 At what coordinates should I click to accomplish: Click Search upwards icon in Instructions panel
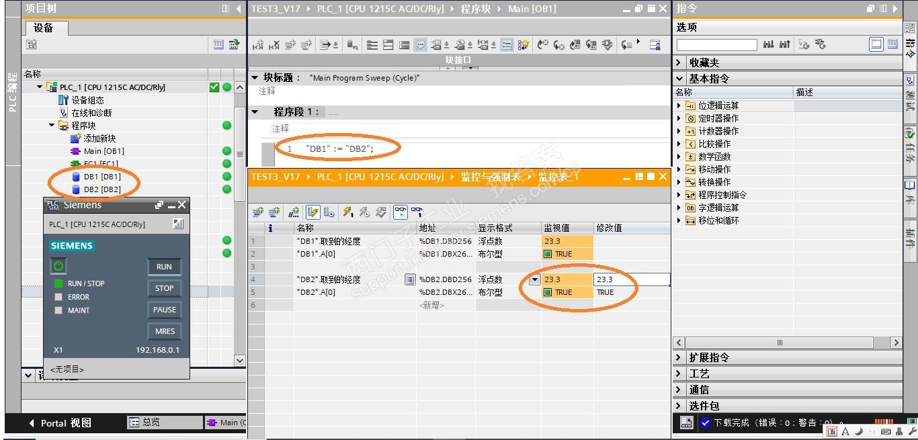784,44
